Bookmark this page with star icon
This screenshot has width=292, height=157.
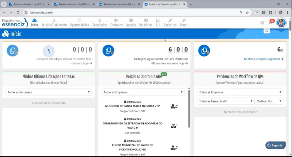[247, 13]
